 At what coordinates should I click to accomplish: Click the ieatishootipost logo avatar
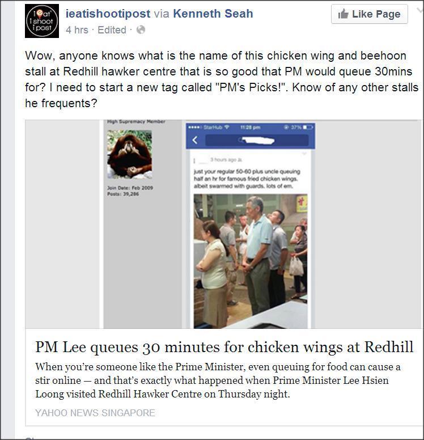pos(42,21)
